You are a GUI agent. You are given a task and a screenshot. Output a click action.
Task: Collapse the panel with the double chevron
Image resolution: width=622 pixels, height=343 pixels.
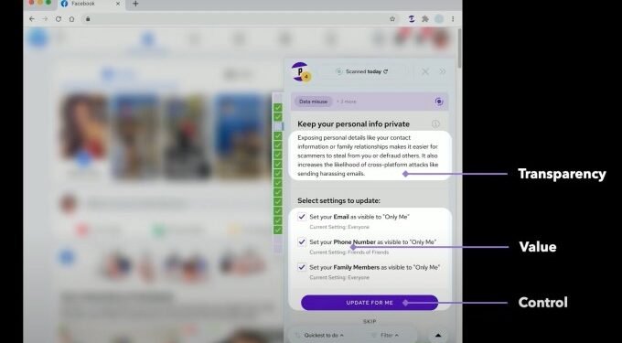pyautogui.click(x=443, y=71)
